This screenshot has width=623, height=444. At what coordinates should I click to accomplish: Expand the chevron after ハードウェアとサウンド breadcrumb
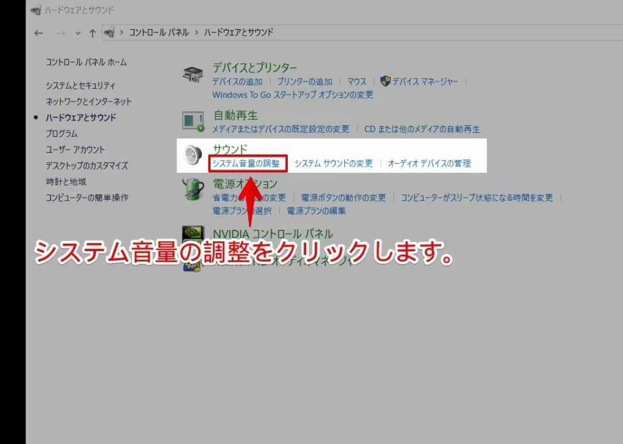(279, 32)
